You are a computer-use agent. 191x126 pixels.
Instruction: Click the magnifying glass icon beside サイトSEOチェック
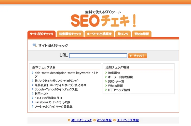tap(35, 45)
